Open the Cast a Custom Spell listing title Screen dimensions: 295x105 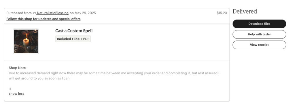(74, 31)
